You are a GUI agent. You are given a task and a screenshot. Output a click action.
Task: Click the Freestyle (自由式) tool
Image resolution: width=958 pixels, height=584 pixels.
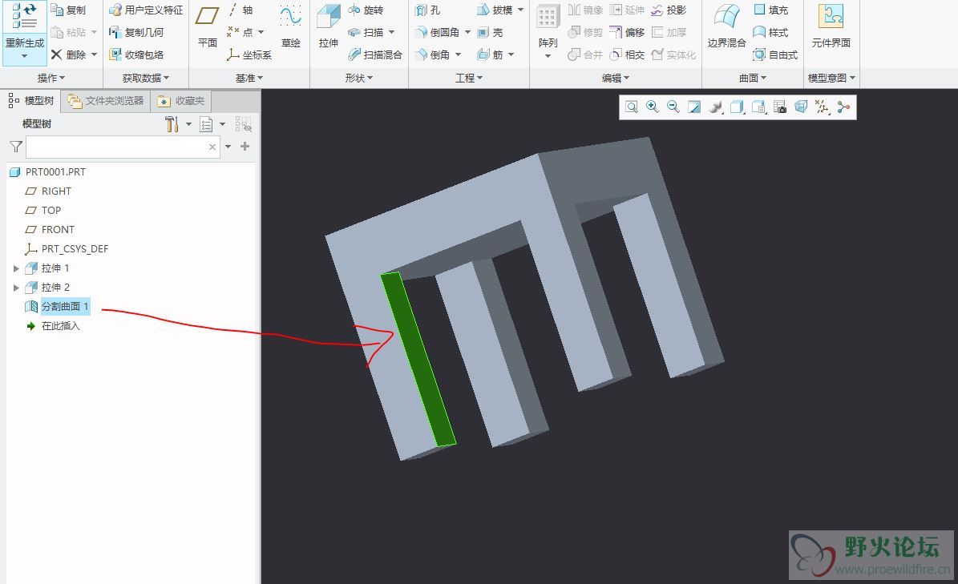pos(776,55)
